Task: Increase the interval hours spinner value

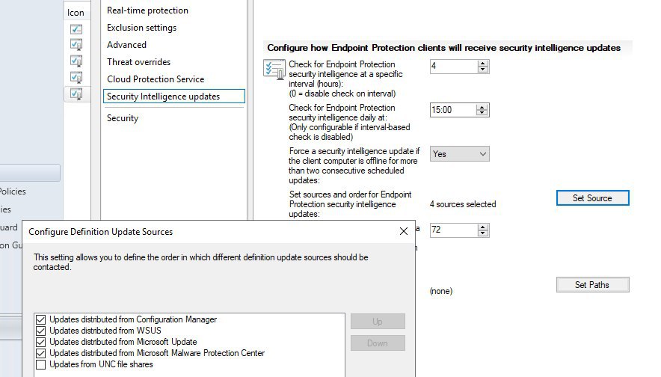Action: click(483, 64)
